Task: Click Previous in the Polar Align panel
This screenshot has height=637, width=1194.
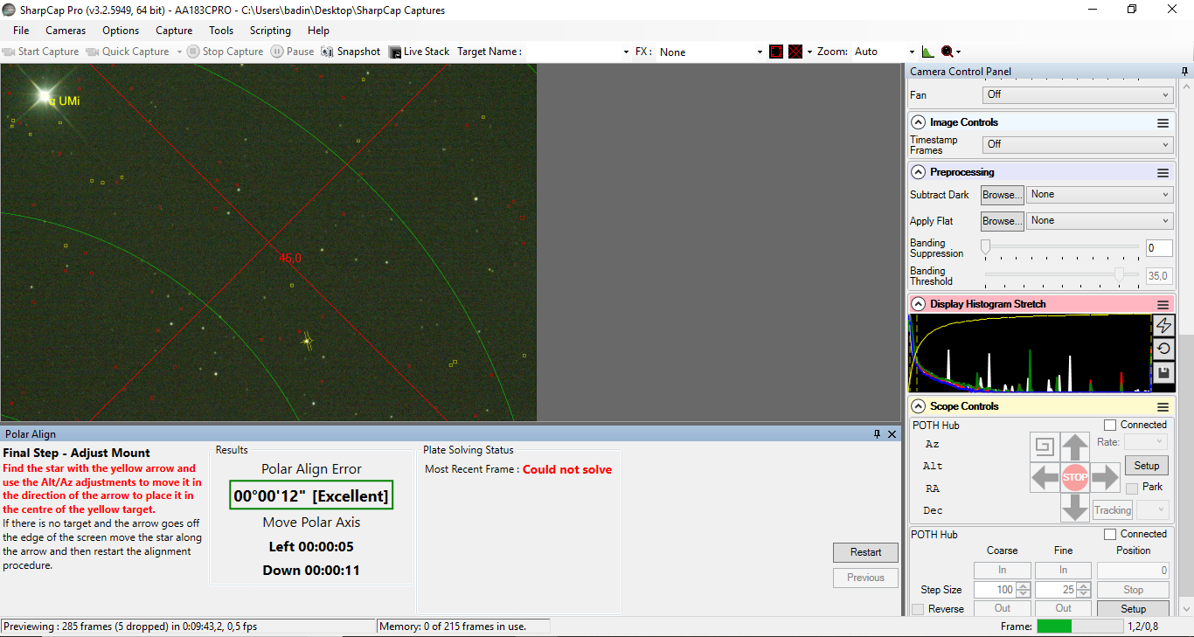Action: 865,578
